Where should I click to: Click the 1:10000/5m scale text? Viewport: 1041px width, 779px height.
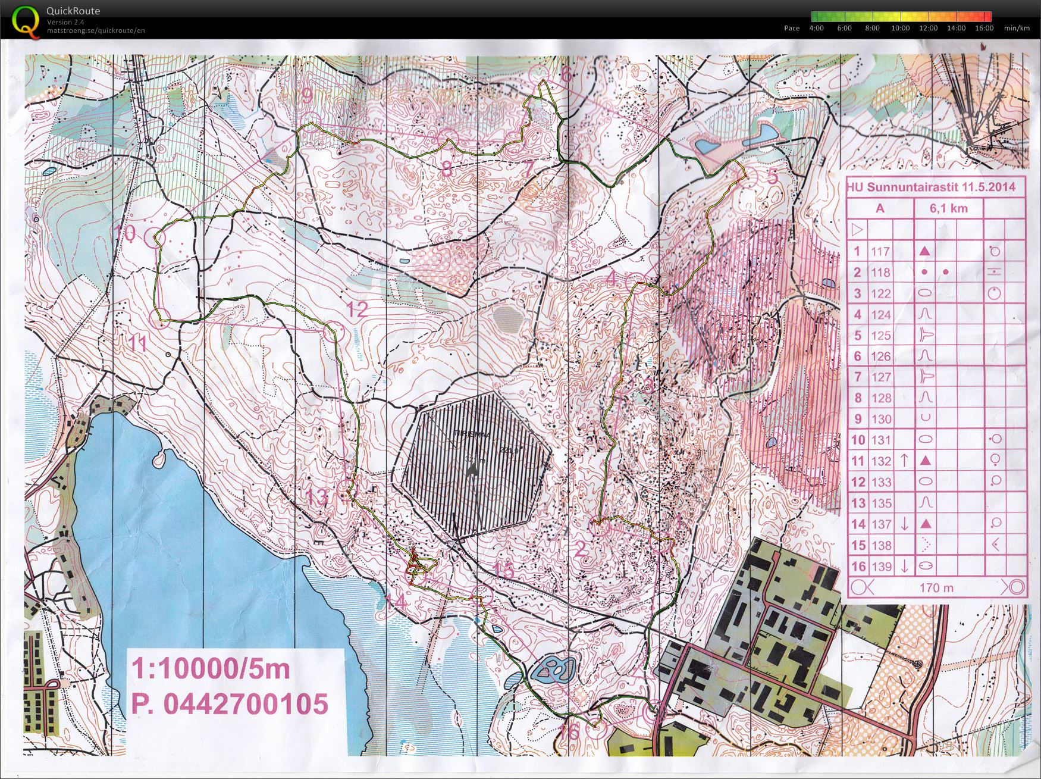click(210, 669)
